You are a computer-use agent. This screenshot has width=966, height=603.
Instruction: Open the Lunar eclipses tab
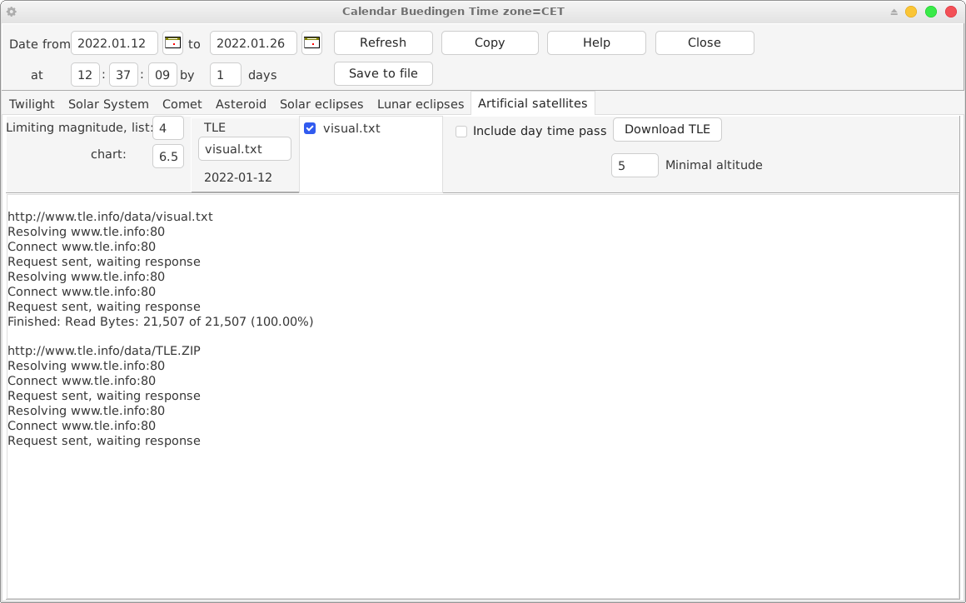tap(421, 104)
